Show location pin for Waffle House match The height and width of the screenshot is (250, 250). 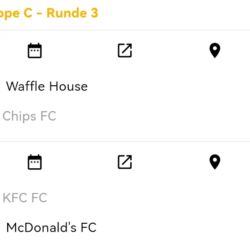click(x=215, y=50)
